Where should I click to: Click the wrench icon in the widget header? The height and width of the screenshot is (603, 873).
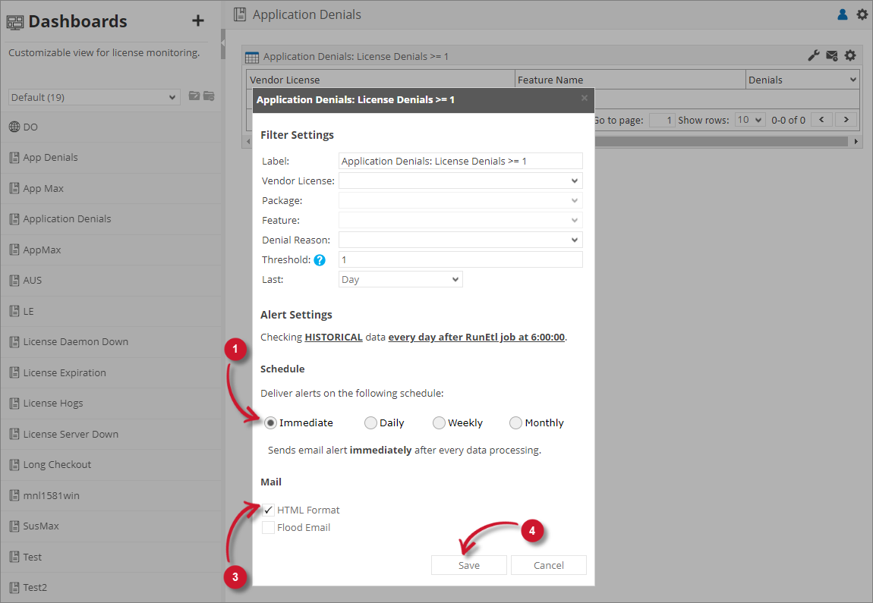pos(814,55)
